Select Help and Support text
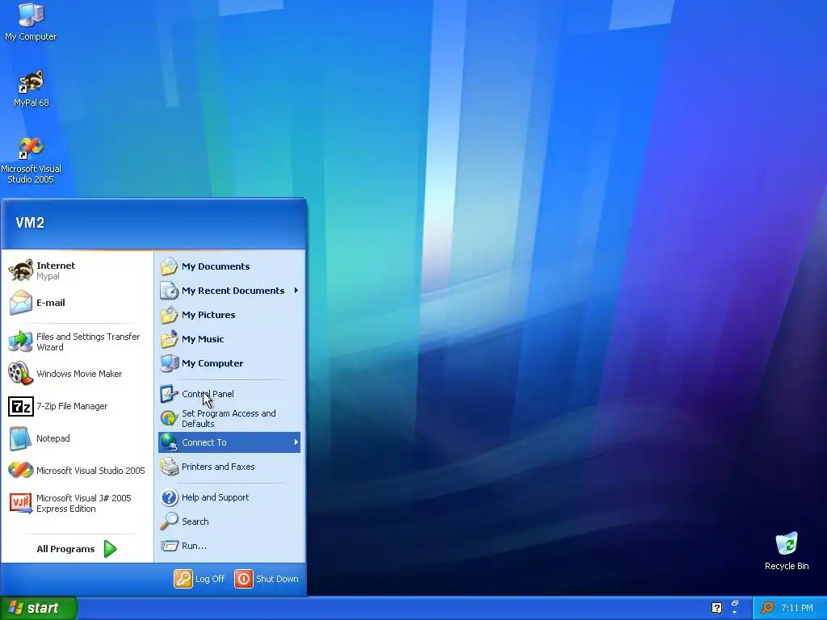Viewport: 827px width, 620px height. point(215,497)
